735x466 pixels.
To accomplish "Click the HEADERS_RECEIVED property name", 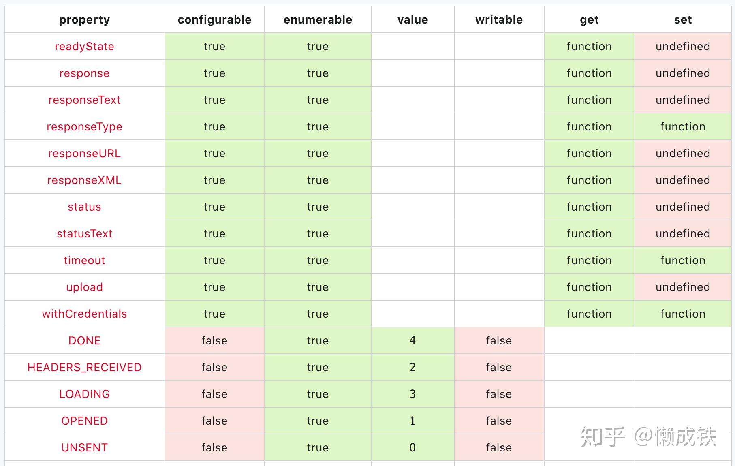I will pyautogui.click(x=84, y=367).
